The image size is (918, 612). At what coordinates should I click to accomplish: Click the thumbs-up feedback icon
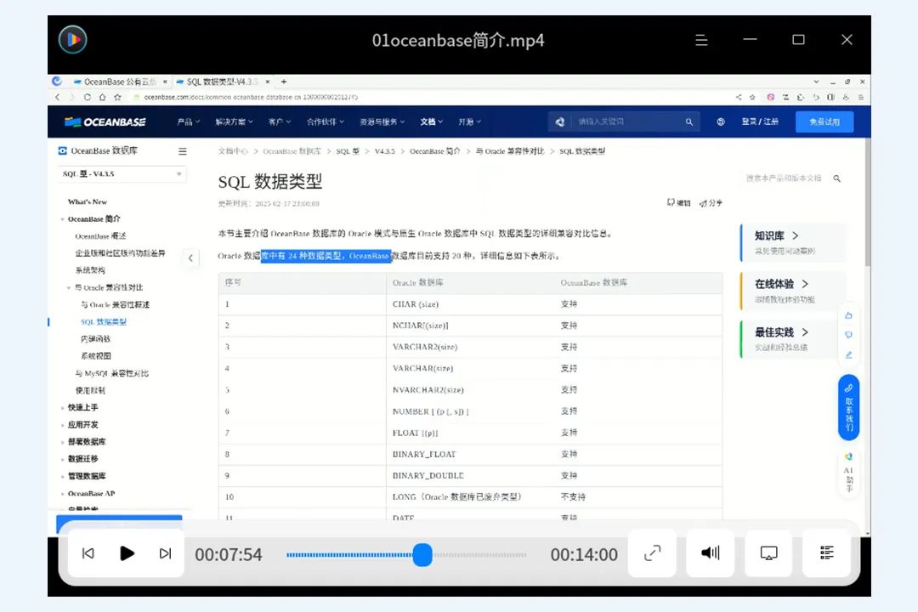[x=848, y=315]
